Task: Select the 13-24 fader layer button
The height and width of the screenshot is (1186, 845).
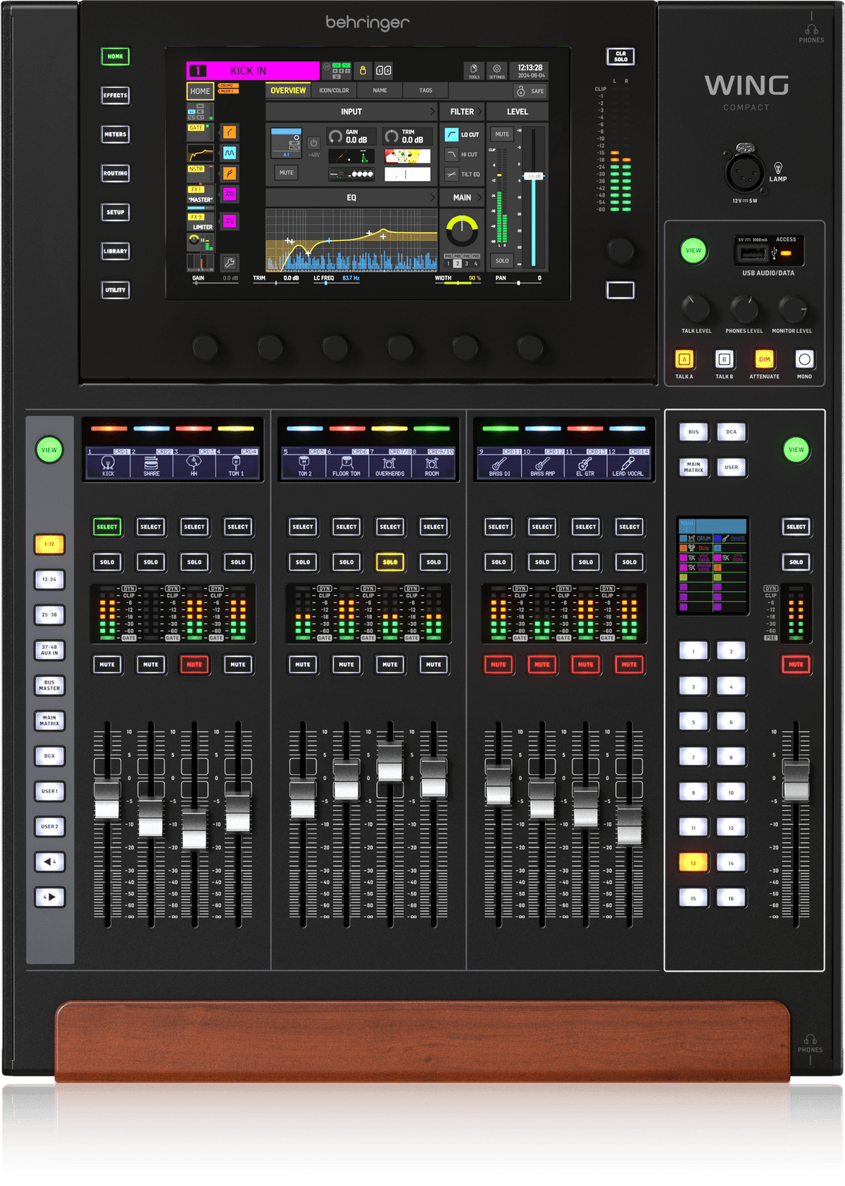Action: (x=49, y=579)
